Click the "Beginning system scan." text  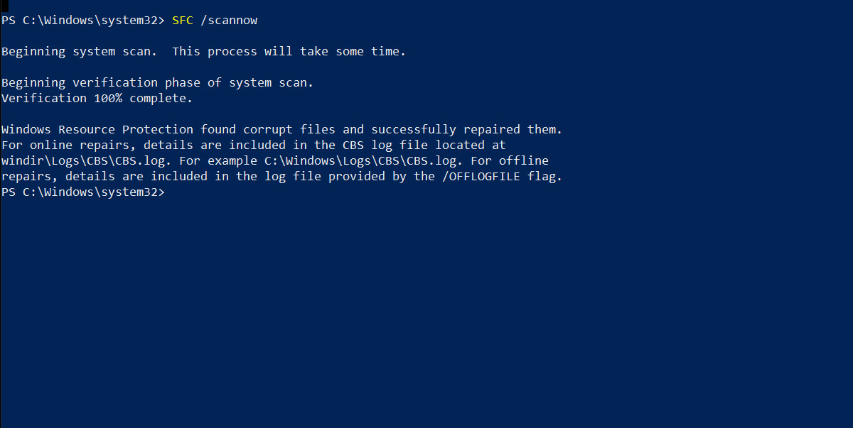(x=80, y=52)
